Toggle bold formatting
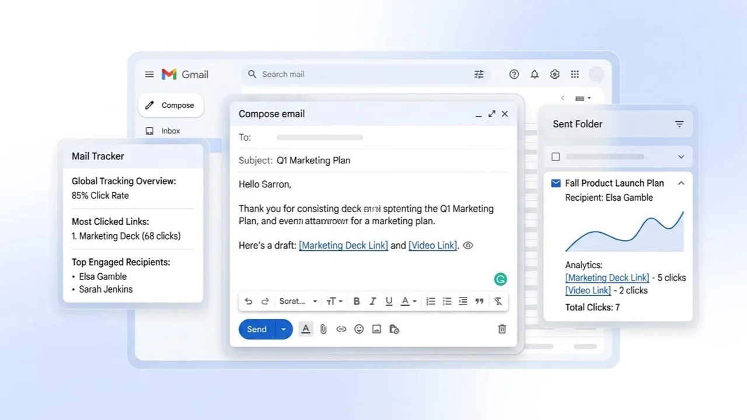The image size is (747, 420). click(x=357, y=301)
